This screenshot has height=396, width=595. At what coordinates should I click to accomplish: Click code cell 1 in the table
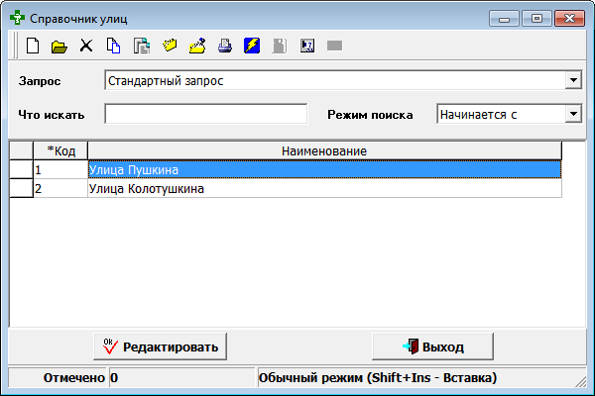click(60, 169)
